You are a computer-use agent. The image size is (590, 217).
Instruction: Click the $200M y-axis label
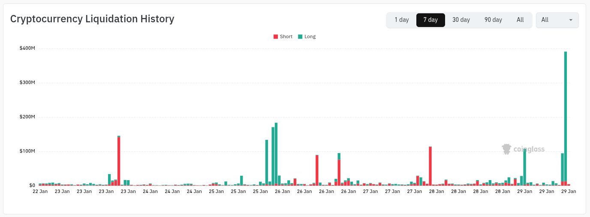point(27,117)
